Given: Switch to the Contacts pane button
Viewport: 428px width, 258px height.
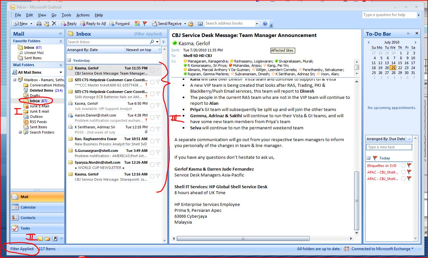Looking at the screenshot, I should pos(37,218).
